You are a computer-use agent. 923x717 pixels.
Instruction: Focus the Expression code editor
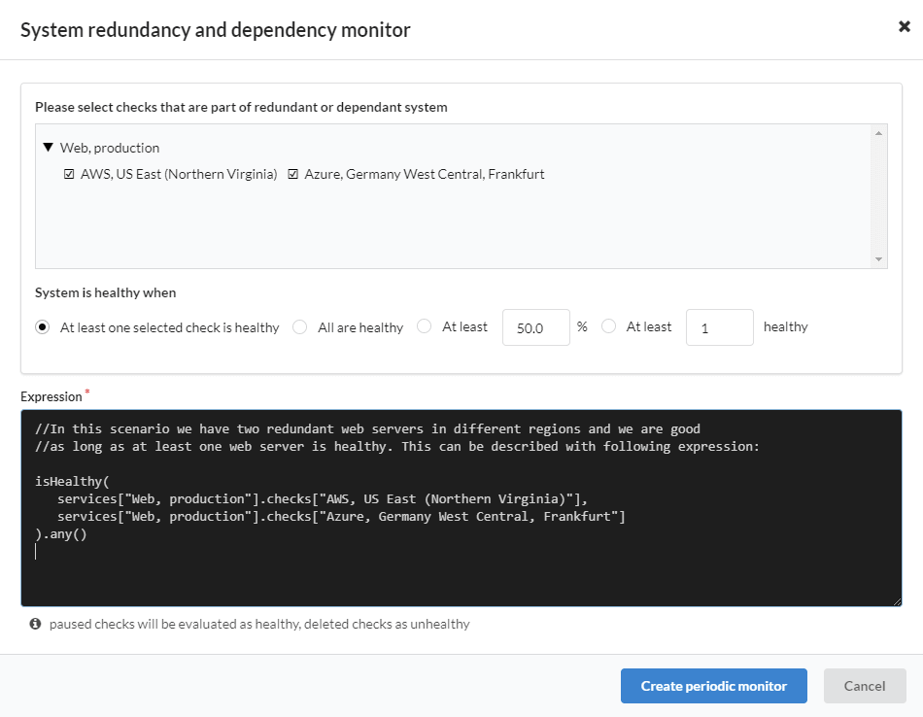click(461, 508)
